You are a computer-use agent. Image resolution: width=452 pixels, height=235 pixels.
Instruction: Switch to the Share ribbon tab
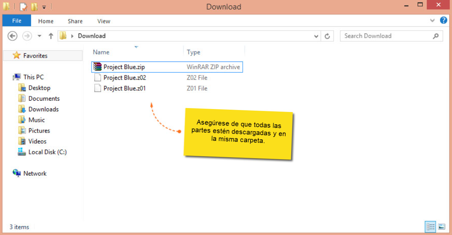click(x=75, y=21)
